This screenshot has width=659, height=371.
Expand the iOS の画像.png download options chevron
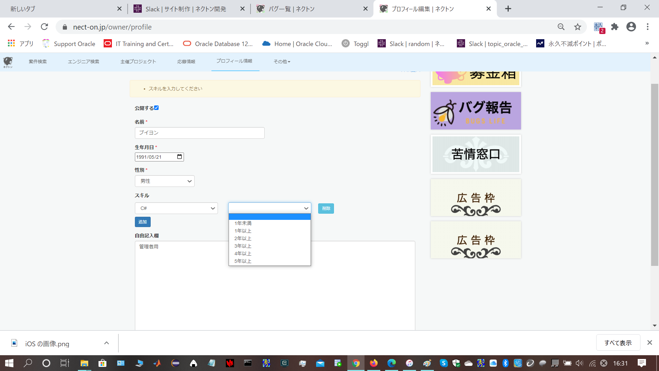[106, 343]
